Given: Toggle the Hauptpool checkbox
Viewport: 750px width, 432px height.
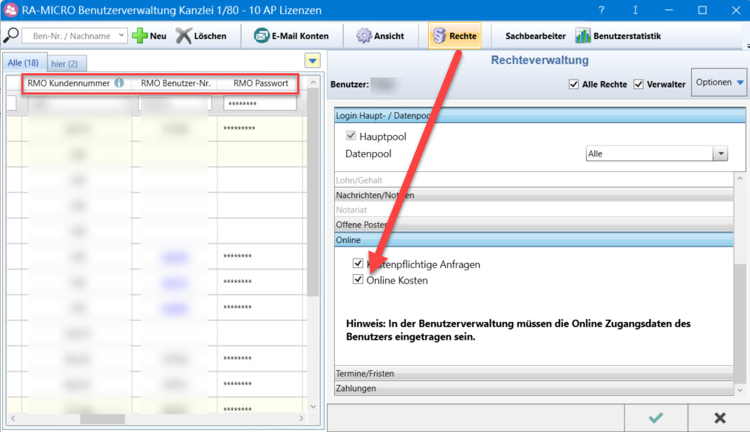Looking at the screenshot, I should click(351, 136).
